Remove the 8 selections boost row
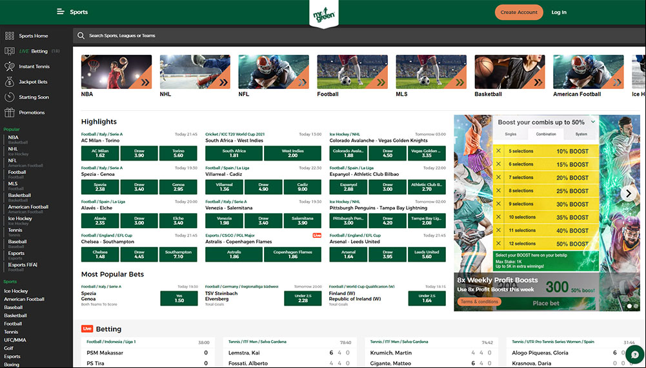This screenshot has width=646, height=368. click(x=498, y=191)
